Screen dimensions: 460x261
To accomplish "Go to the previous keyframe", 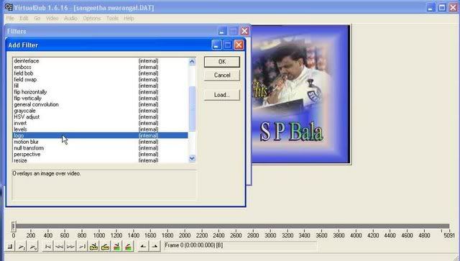I will tap(93, 247).
